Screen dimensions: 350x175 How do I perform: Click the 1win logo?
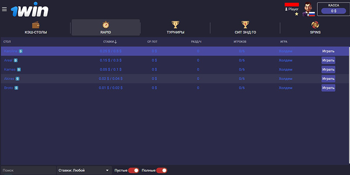pos(29,10)
